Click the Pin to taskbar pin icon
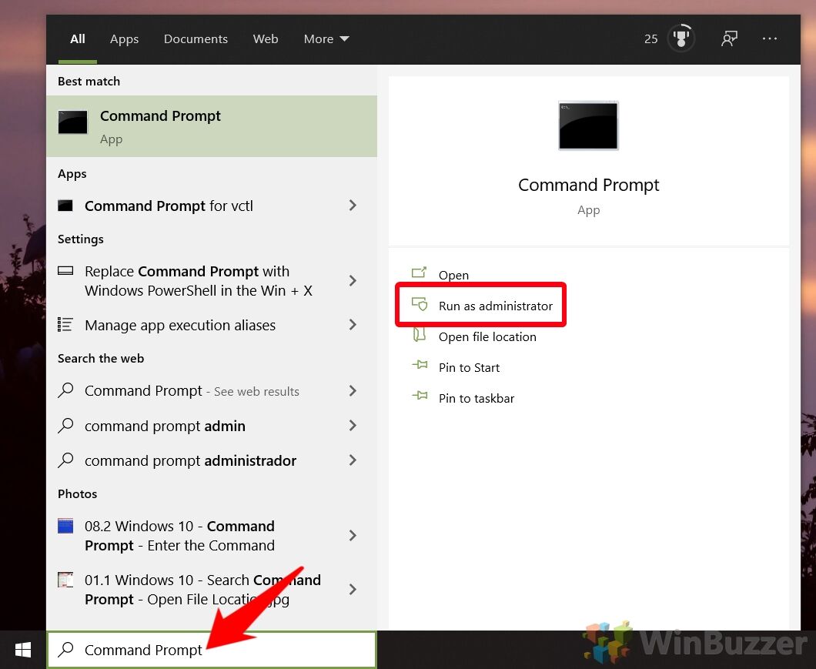 point(420,396)
